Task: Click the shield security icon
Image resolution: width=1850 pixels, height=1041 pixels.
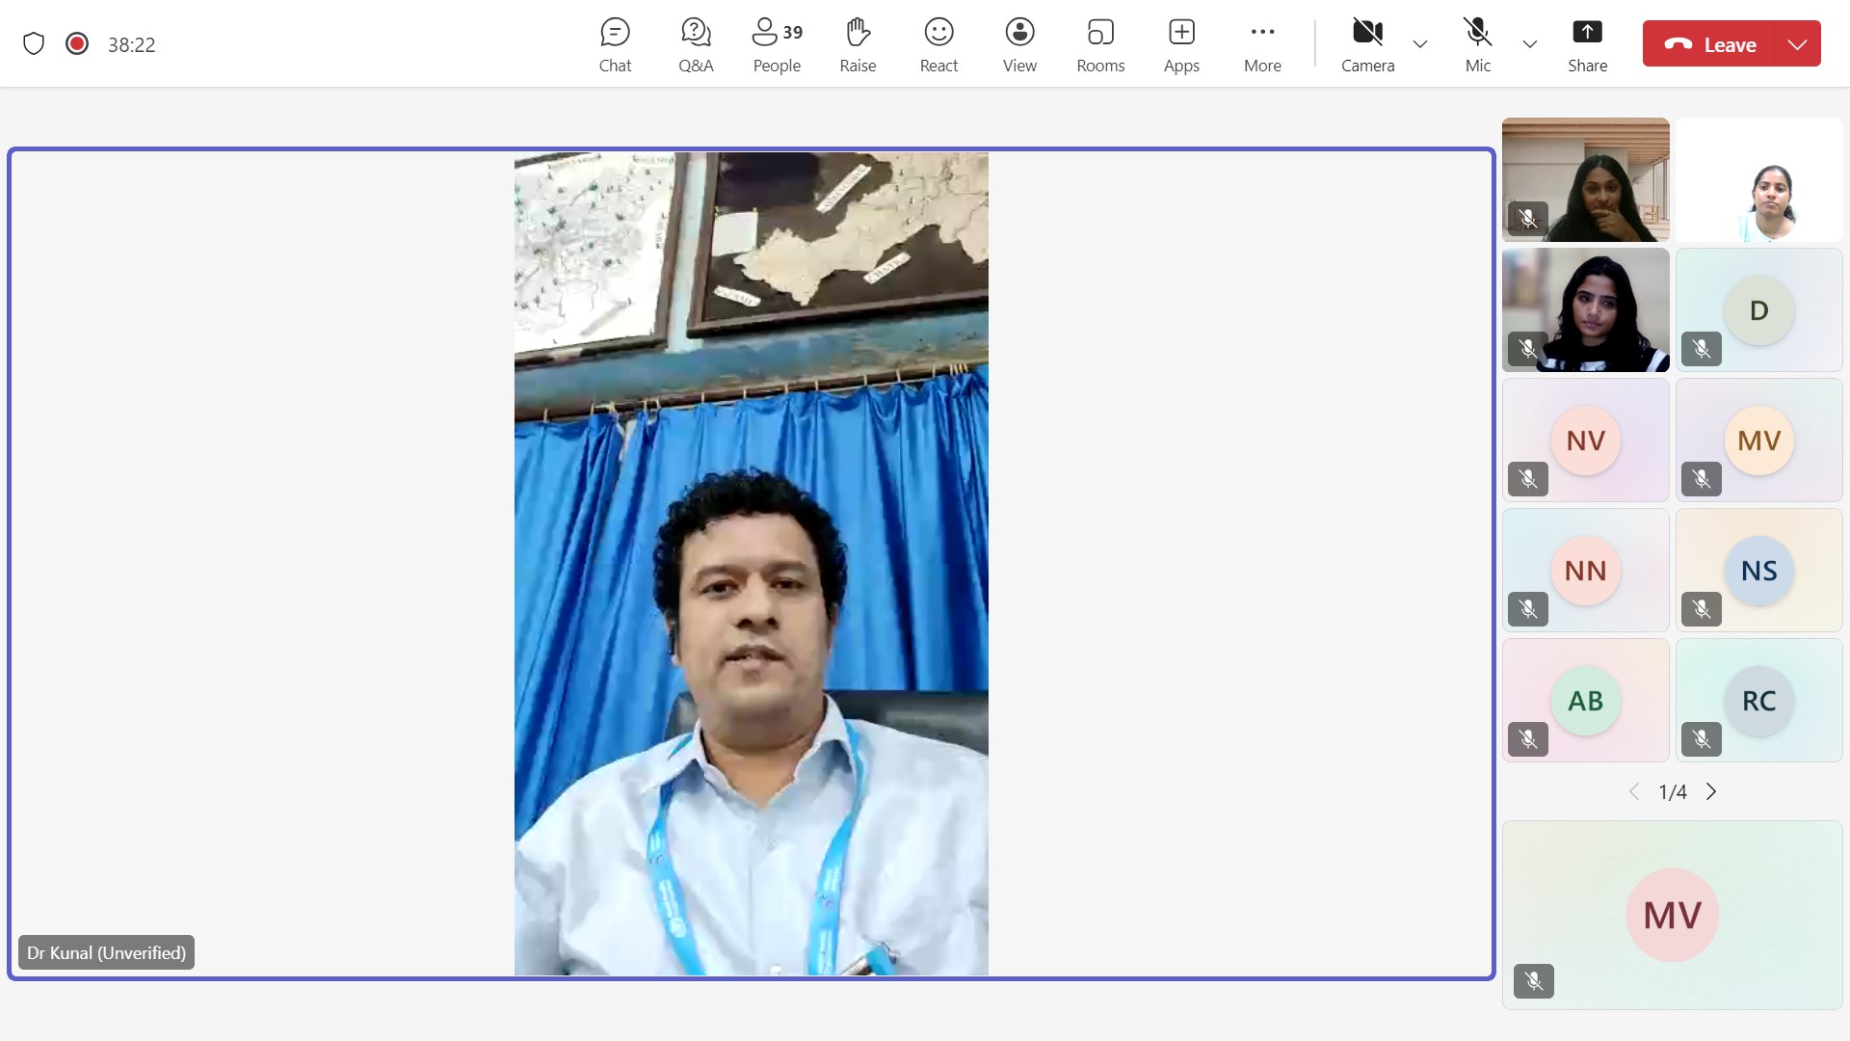Action: click(x=34, y=44)
